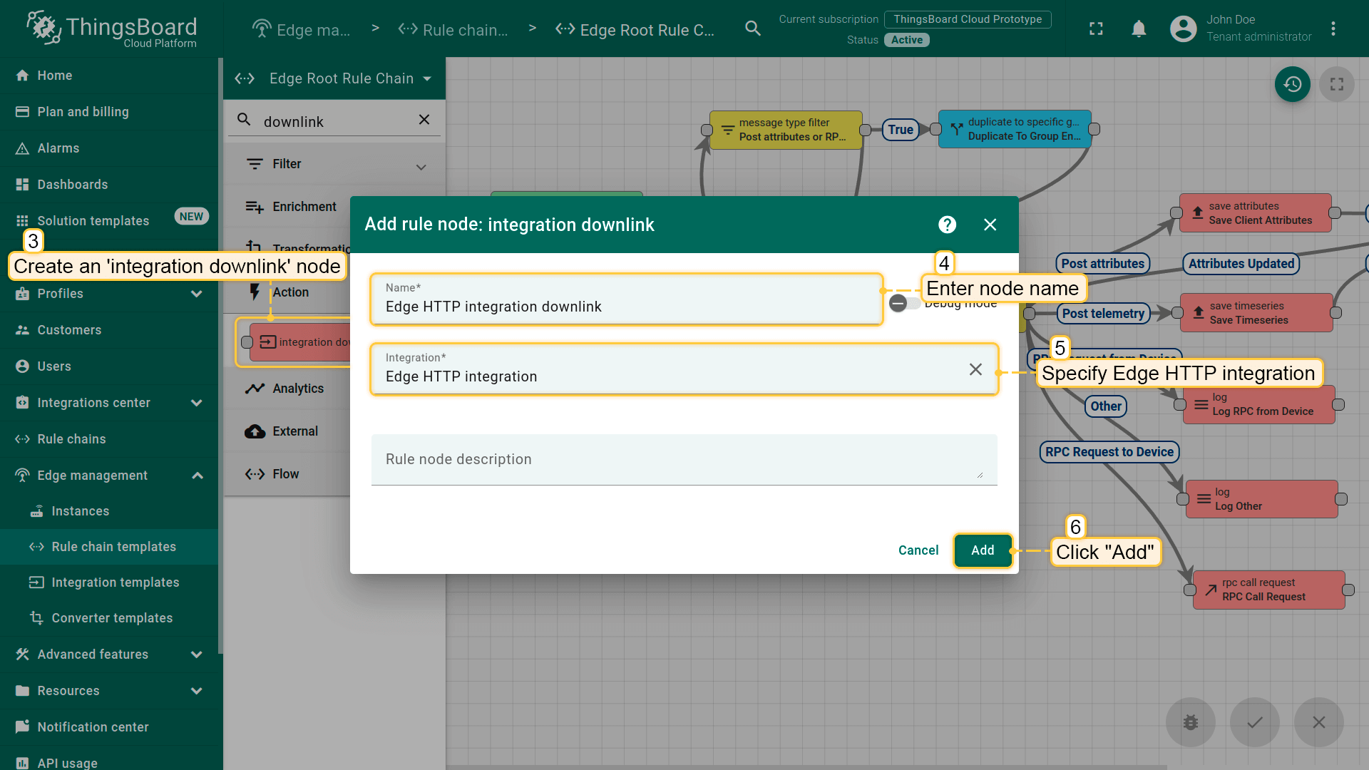Viewport: 1369px width, 770px height.
Task: Expand Integrations center in sidebar
Action: (197, 403)
